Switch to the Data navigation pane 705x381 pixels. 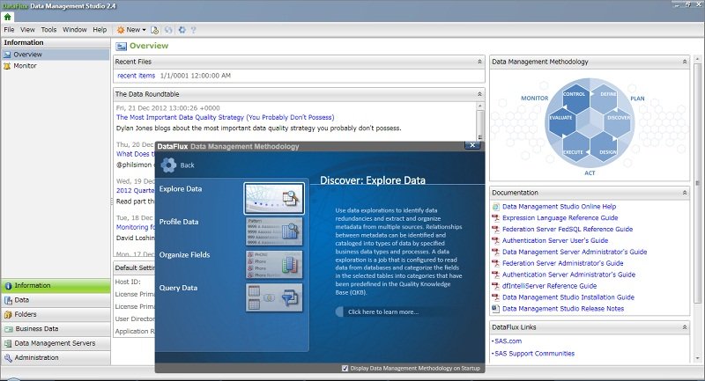pyautogui.click(x=56, y=300)
